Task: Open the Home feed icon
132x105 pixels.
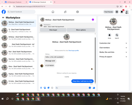Action: (x=53, y=12)
